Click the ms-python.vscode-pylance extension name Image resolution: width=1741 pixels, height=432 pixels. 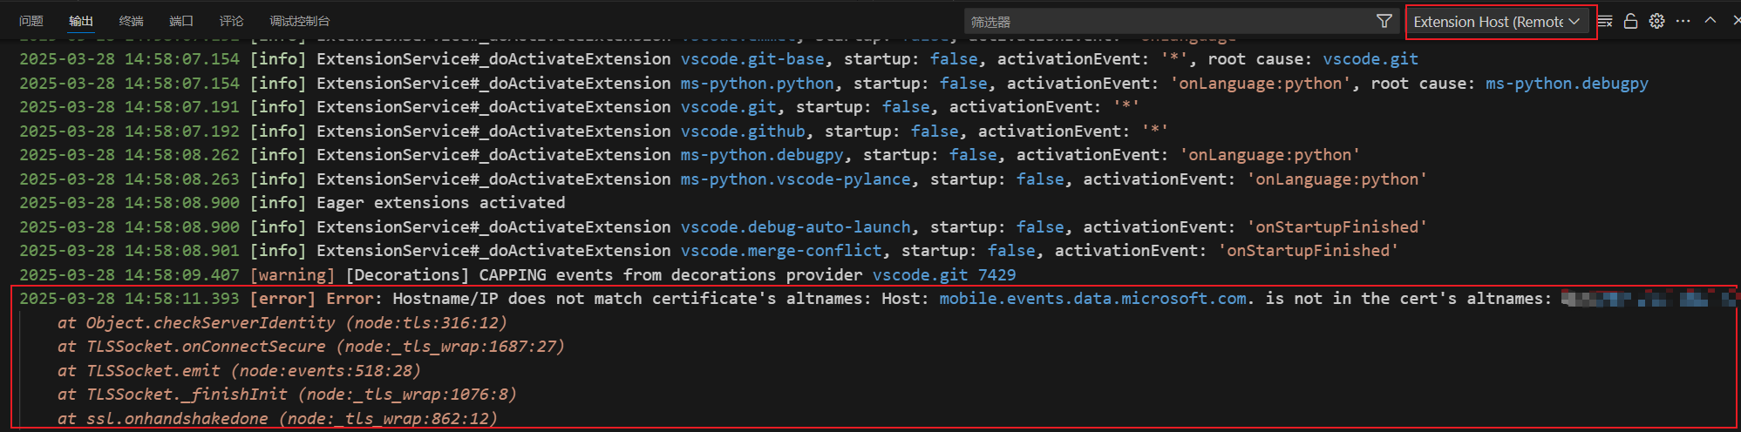[795, 179]
